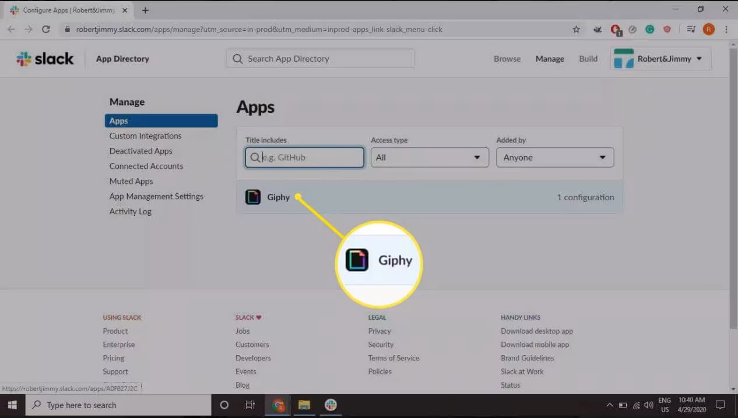Go to Build in the header
The width and height of the screenshot is (738, 418).
tap(588, 59)
